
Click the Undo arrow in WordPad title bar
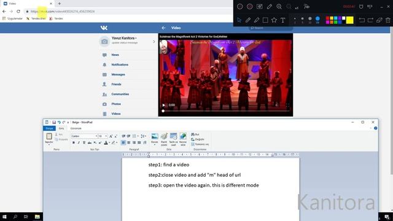pyautogui.click(x=59, y=122)
